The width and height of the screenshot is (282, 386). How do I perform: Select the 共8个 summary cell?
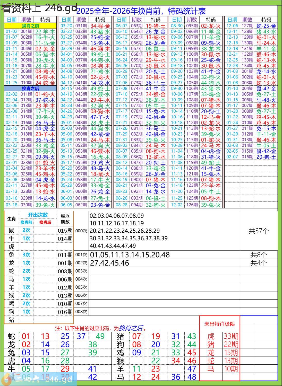pyautogui.click(x=259, y=255)
